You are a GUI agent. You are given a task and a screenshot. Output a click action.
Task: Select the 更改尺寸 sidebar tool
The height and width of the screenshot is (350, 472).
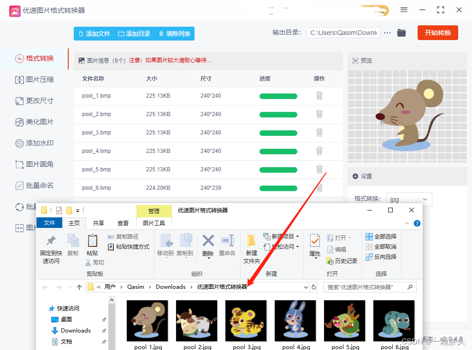[x=35, y=101]
